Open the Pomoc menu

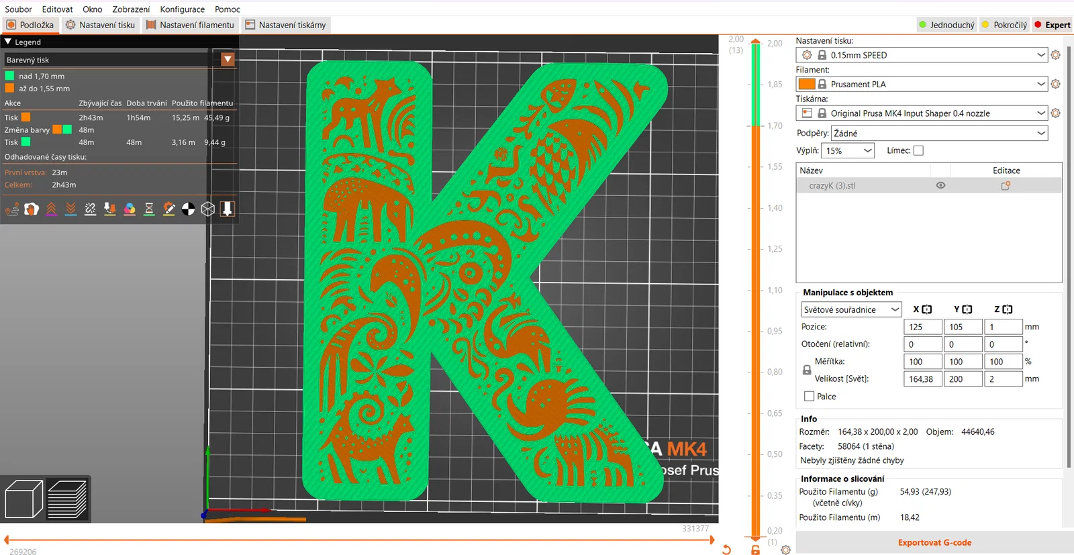coord(228,9)
